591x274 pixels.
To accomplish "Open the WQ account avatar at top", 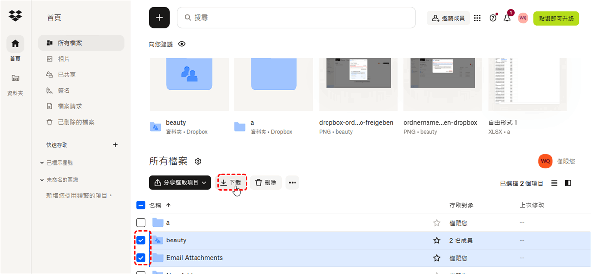I will click(523, 18).
